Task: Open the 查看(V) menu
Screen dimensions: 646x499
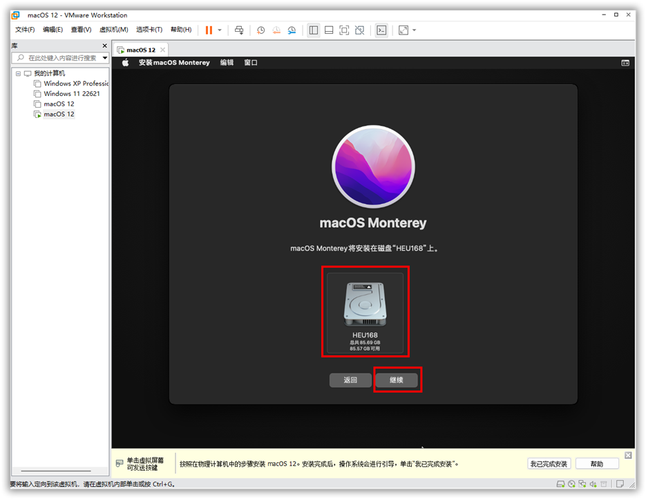Action: [x=81, y=30]
